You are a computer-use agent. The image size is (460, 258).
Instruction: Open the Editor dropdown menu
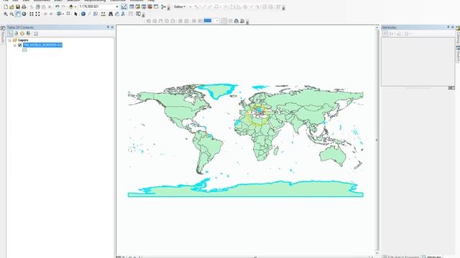[179, 6]
